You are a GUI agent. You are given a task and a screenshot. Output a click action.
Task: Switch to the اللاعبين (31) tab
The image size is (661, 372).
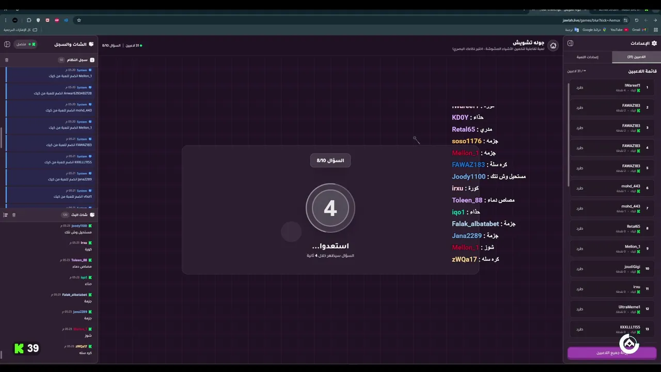636,57
